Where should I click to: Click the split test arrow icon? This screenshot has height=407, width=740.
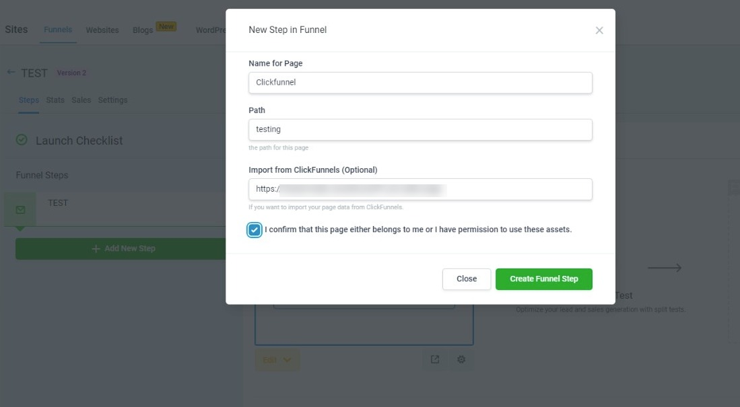click(665, 268)
